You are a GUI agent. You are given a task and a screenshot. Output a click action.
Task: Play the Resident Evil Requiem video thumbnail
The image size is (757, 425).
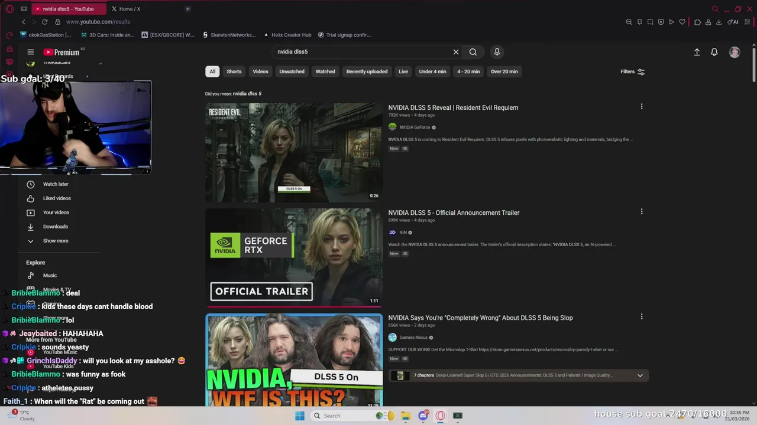(294, 153)
